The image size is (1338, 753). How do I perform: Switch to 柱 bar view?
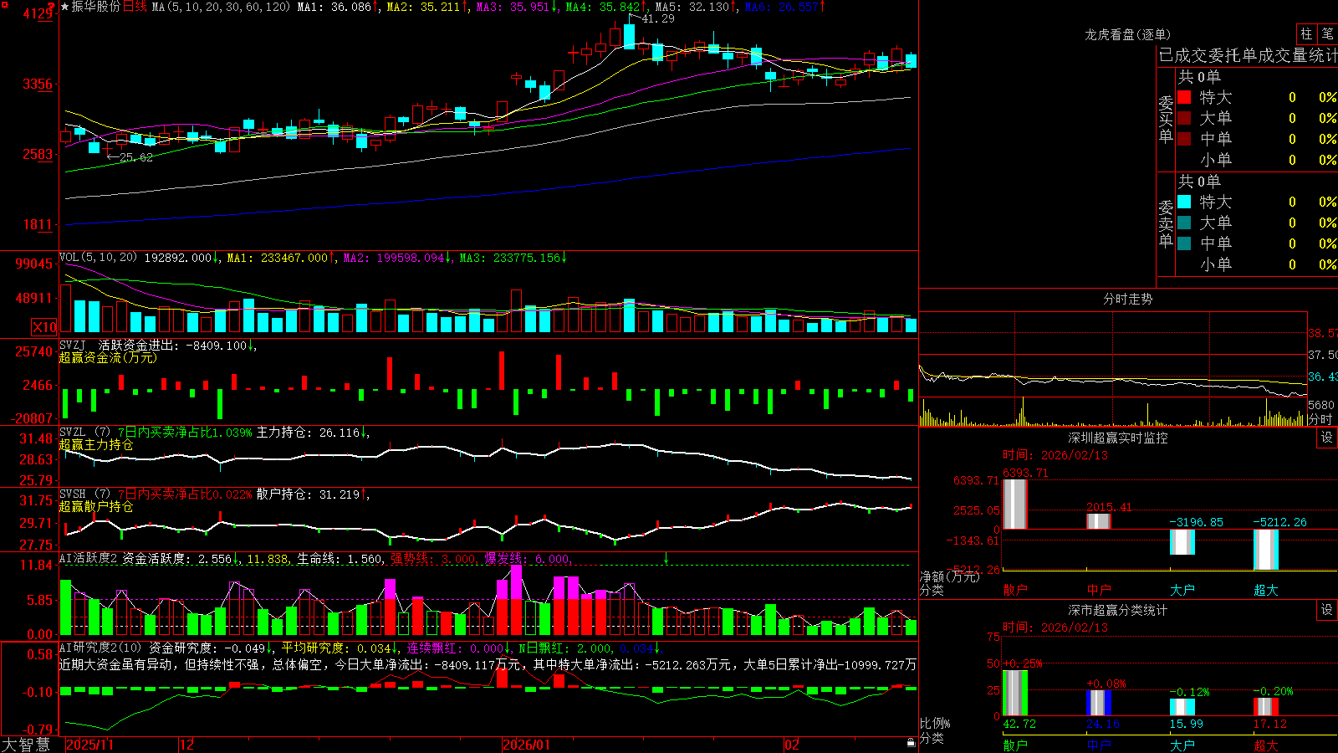(1306, 33)
